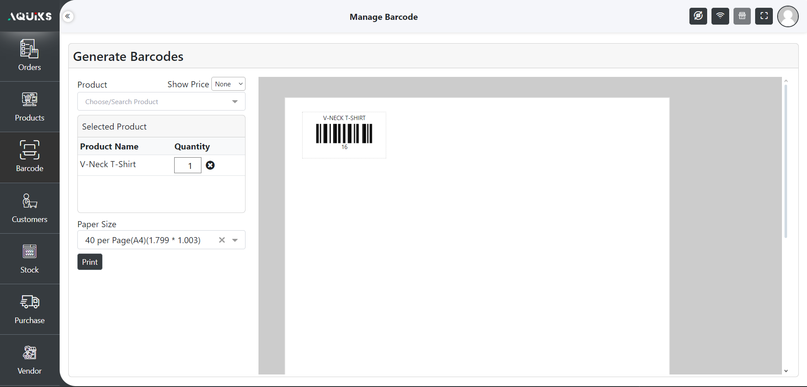Click the Selected Product panel heading
This screenshot has height=387, width=807.
[x=114, y=127]
